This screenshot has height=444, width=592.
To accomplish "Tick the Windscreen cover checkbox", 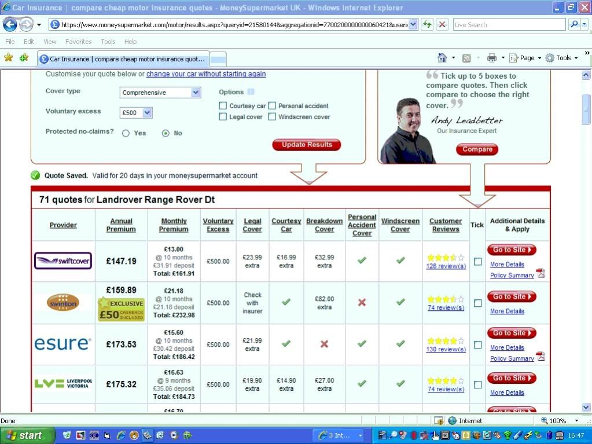I will (x=272, y=117).
